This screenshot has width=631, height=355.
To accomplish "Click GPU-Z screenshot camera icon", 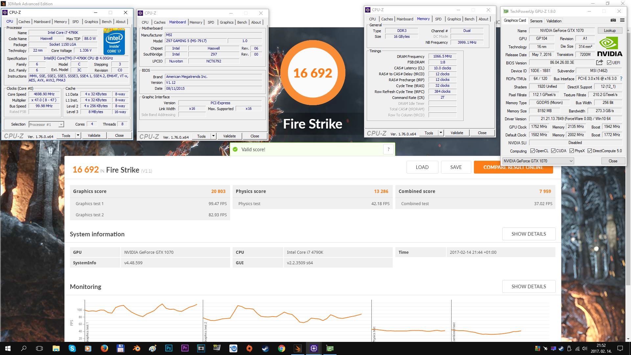I will pyautogui.click(x=613, y=20).
